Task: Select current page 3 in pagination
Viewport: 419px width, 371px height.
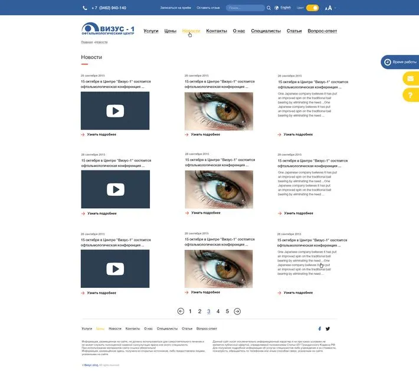Action: coord(209,311)
